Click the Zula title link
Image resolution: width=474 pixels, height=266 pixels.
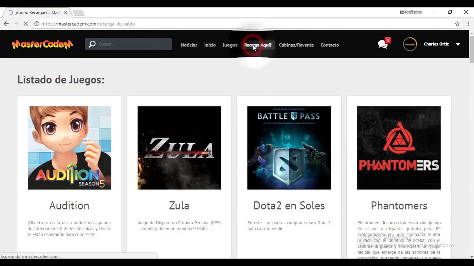179,205
